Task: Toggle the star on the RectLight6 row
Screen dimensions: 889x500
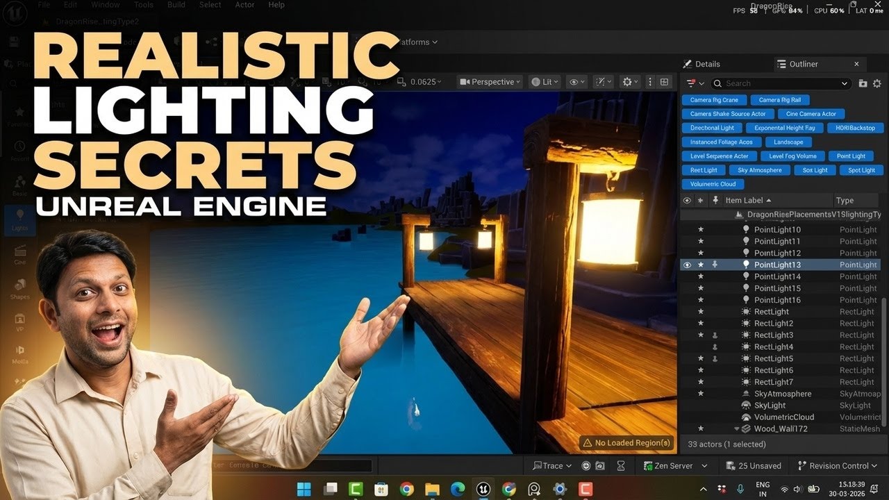Action: (x=701, y=371)
